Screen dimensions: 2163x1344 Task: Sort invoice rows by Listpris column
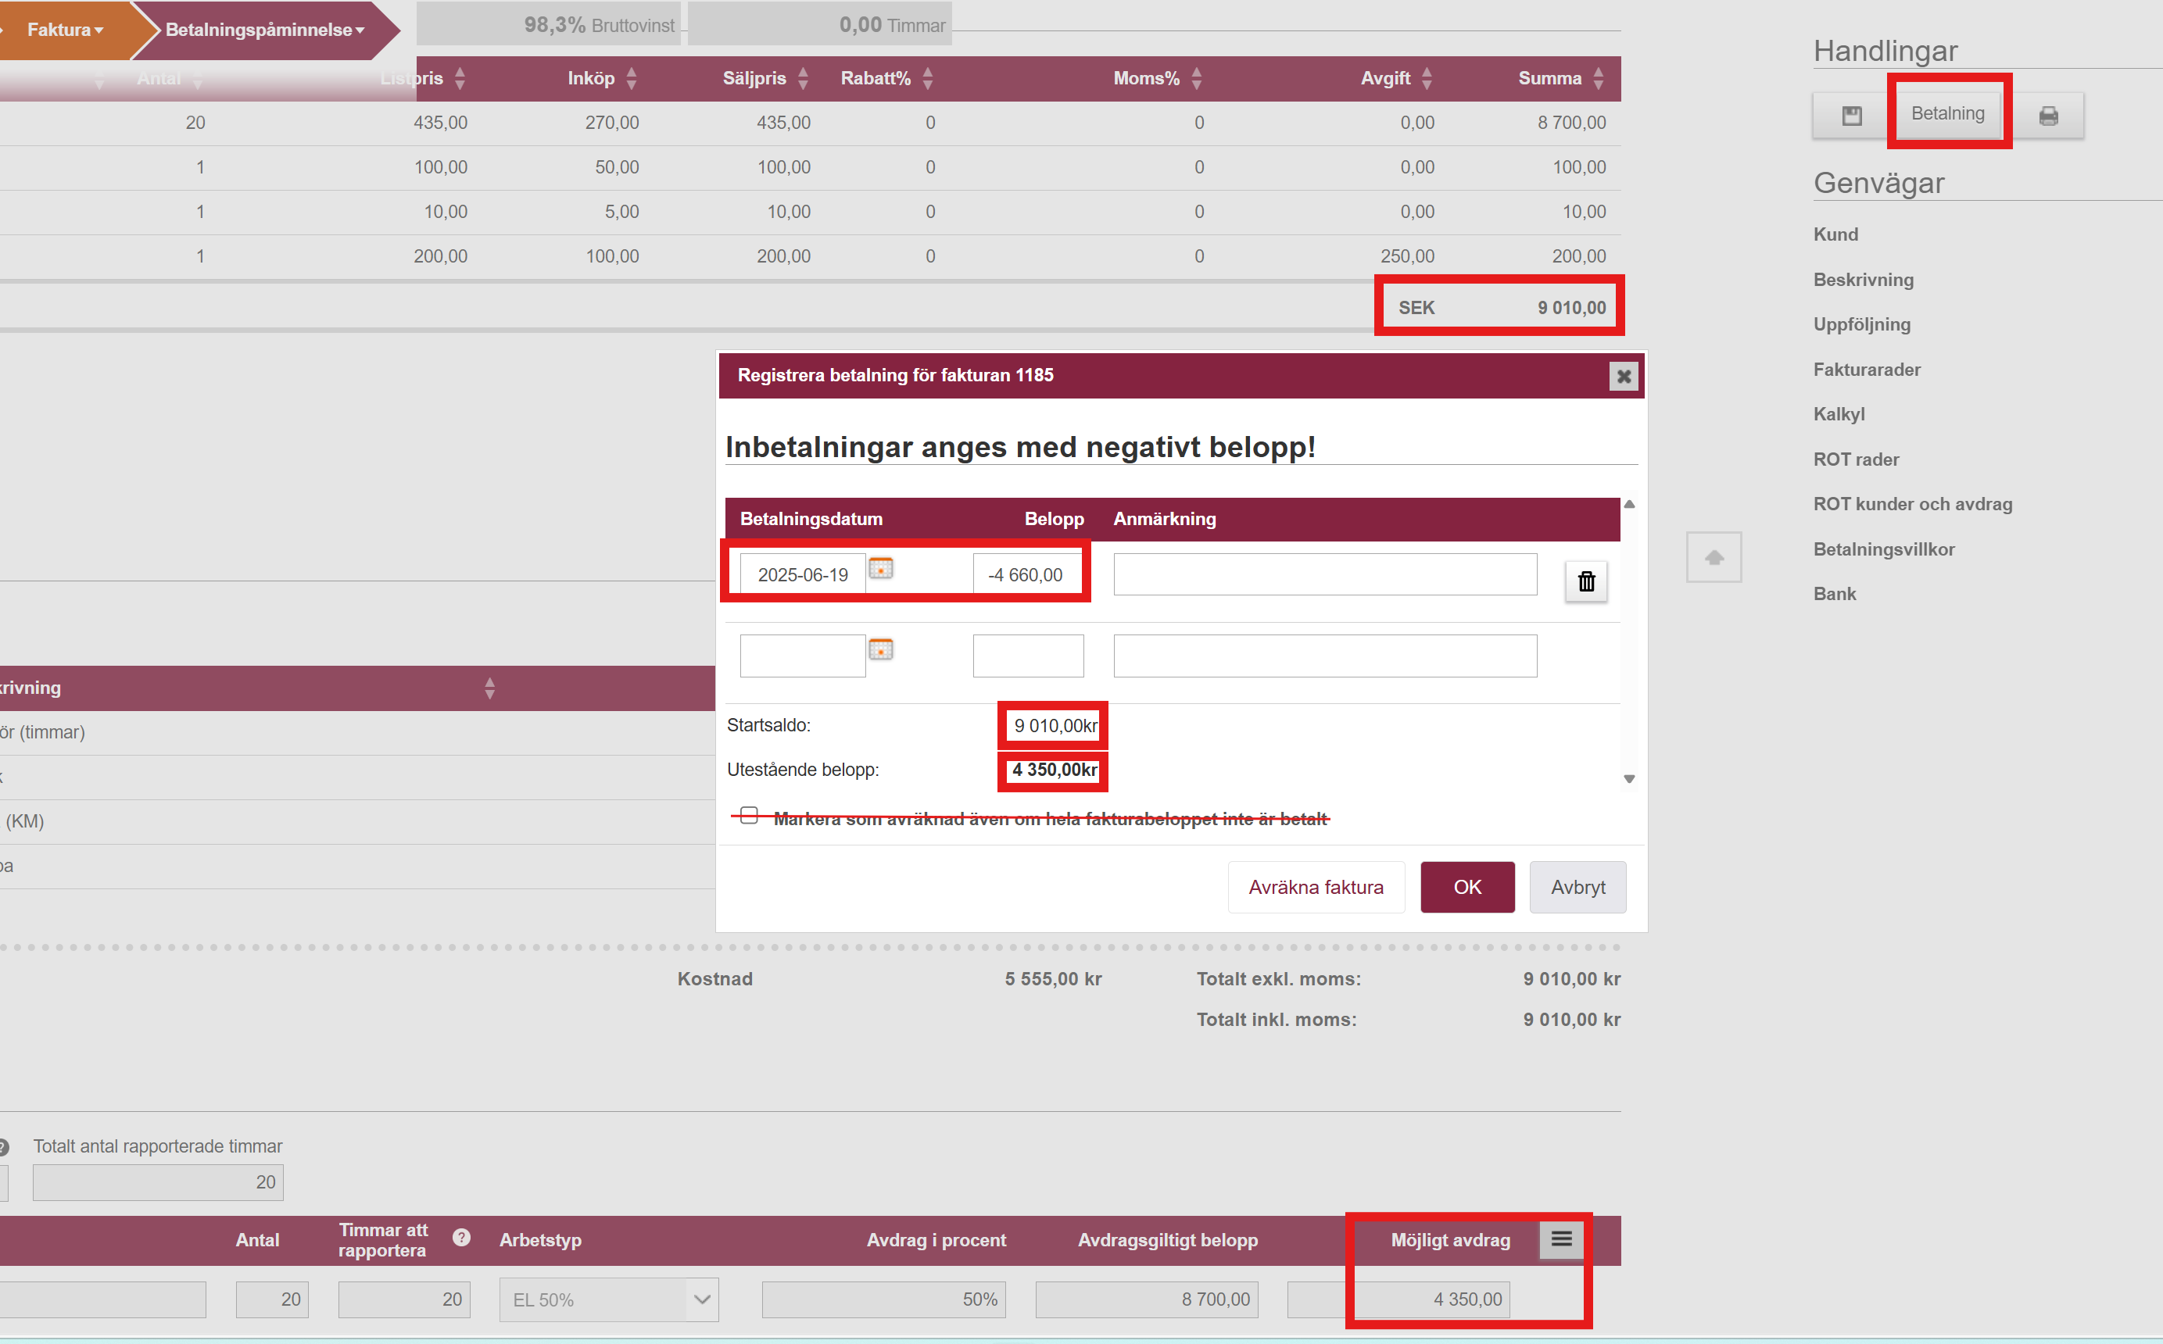(460, 78)
